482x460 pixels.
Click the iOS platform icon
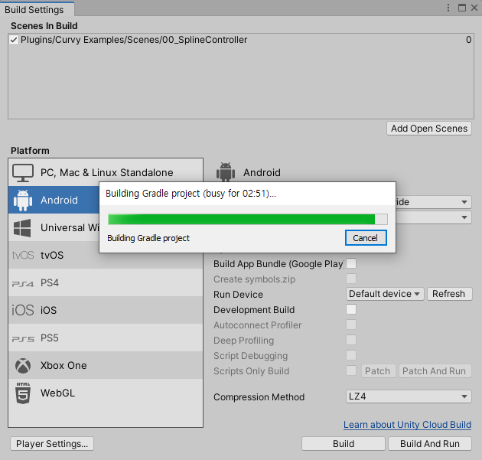pos(23,310)
